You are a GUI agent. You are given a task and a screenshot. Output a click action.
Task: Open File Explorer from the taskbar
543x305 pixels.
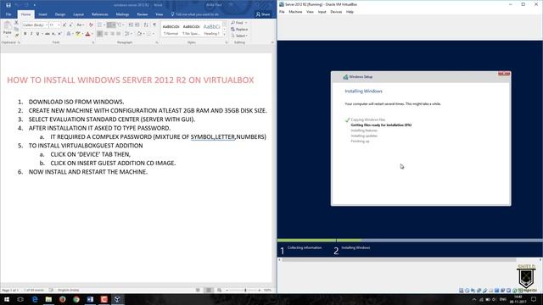tap(48, 299)
